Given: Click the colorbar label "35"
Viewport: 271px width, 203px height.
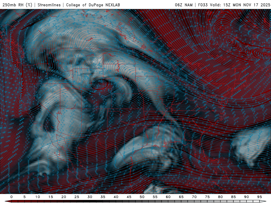Looking at the screenshot, I should (103, 197).
